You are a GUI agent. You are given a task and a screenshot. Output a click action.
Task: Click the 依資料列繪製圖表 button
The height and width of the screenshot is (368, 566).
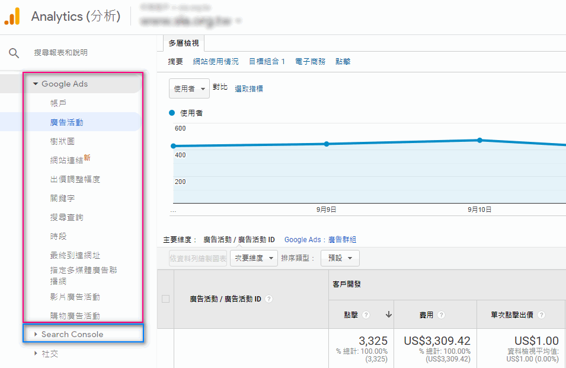pos(198,258)
